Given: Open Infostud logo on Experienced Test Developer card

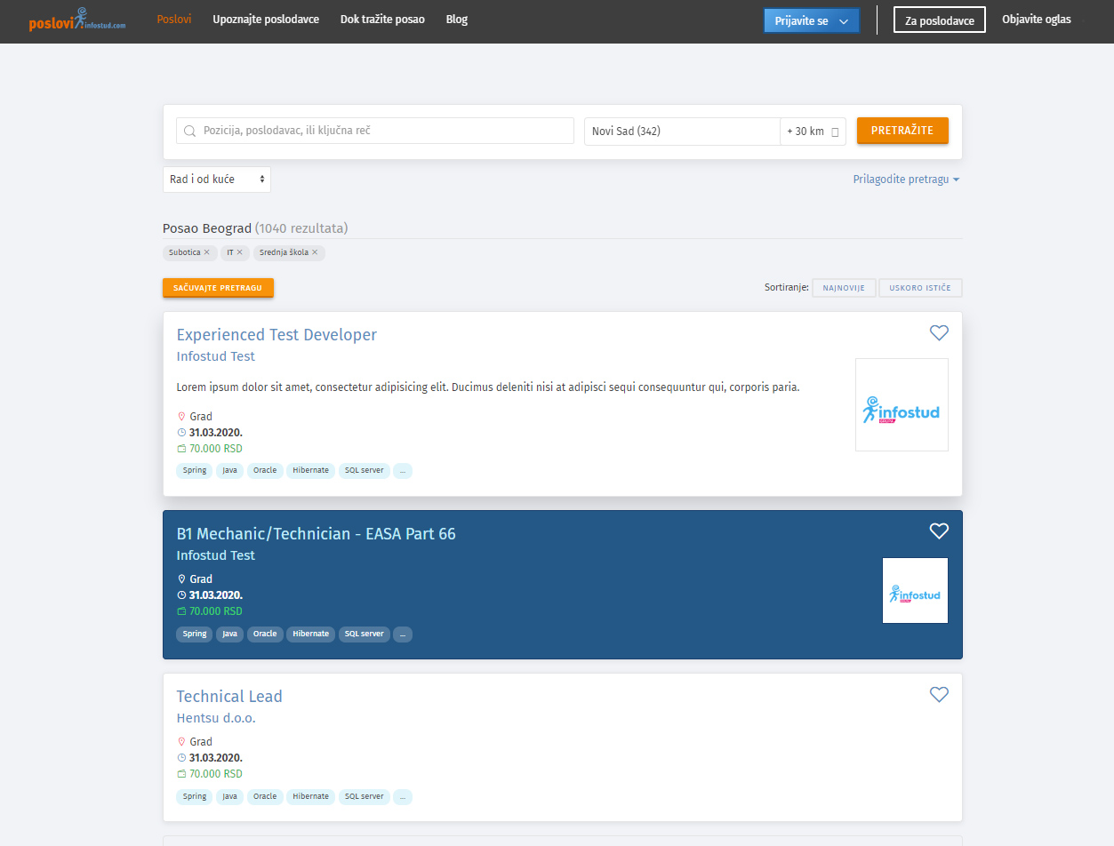Looking at the screenshot, I should pos(902,405).
